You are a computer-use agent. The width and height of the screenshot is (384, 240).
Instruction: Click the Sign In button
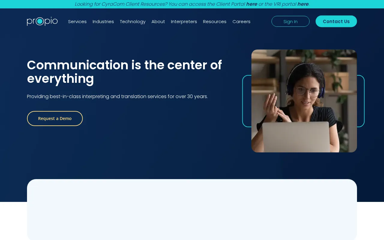(290, 21)
